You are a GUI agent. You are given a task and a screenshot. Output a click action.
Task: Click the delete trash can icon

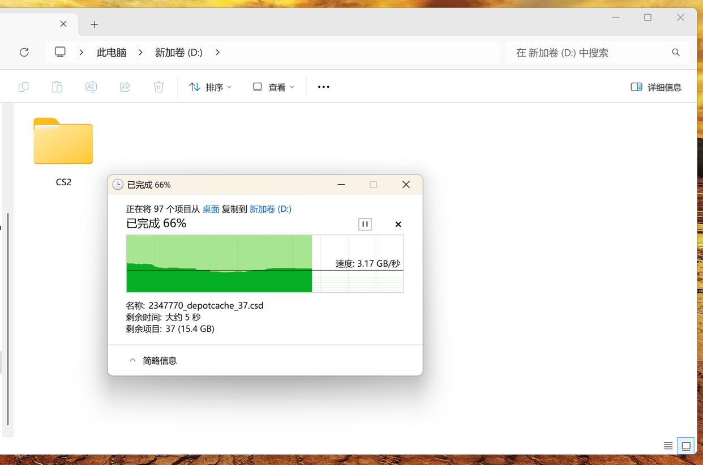click(x=158, y=87)
